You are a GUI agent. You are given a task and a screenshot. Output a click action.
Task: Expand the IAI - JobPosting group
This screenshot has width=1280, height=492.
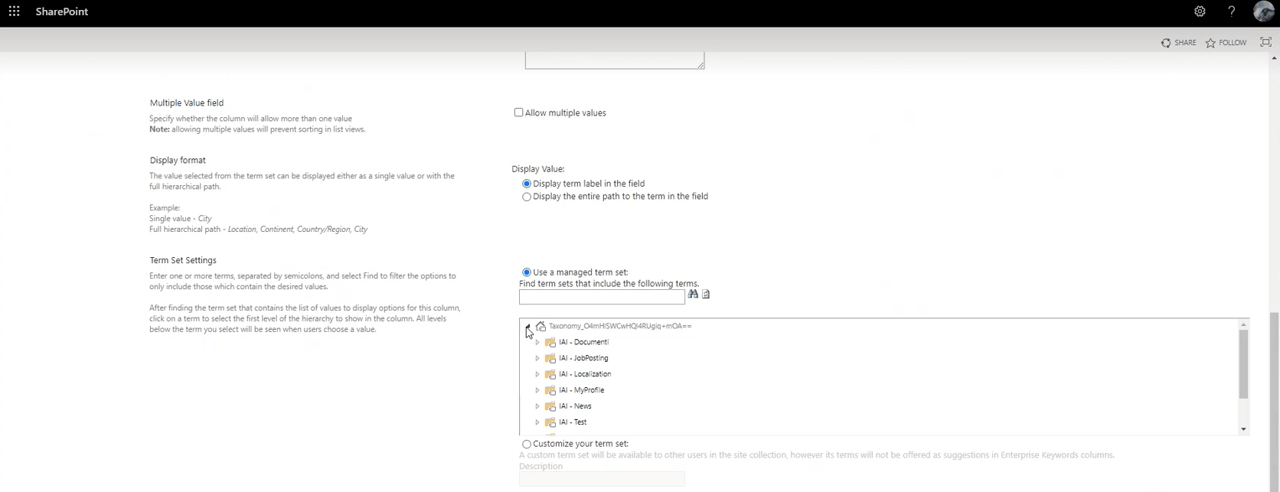(537, 358)
